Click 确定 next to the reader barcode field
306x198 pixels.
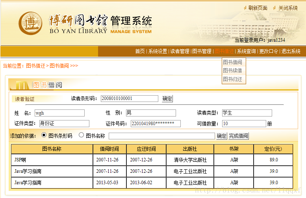coord(167,98)
